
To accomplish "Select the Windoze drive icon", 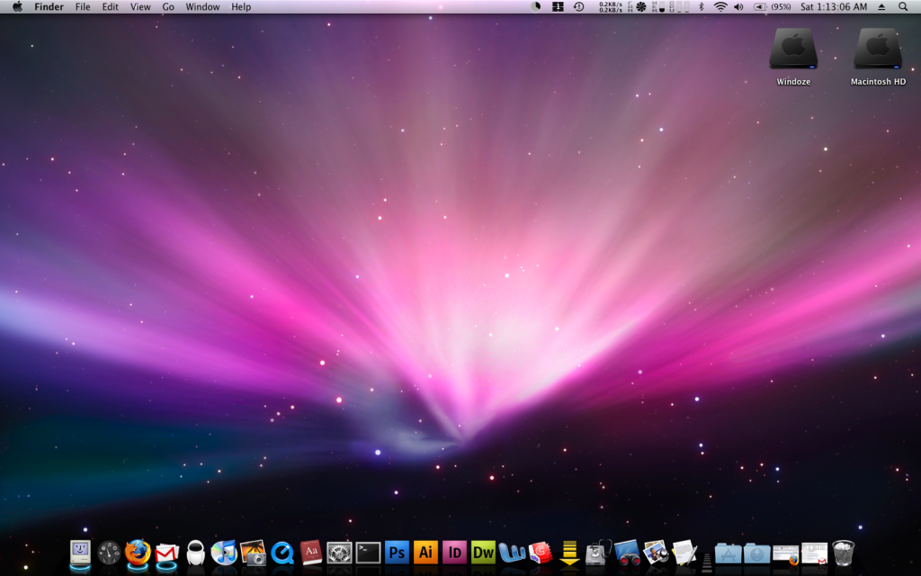I will [793, 57].
